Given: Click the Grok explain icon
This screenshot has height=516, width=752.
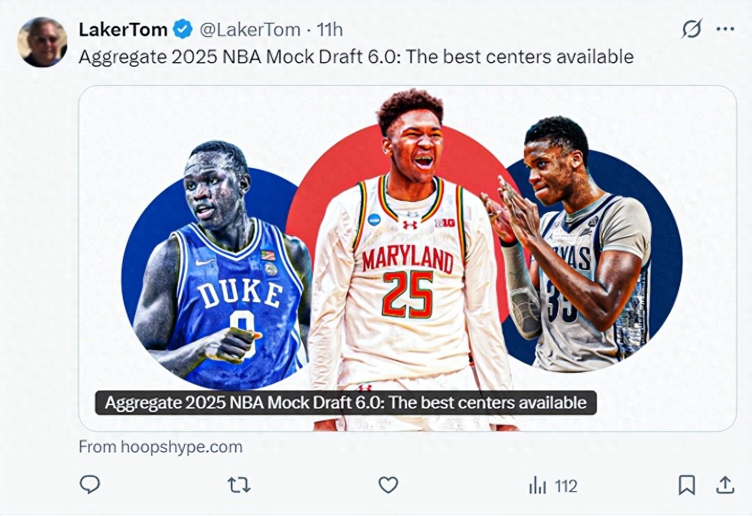Looking at the screenshot, I should [x=692, y=29].
